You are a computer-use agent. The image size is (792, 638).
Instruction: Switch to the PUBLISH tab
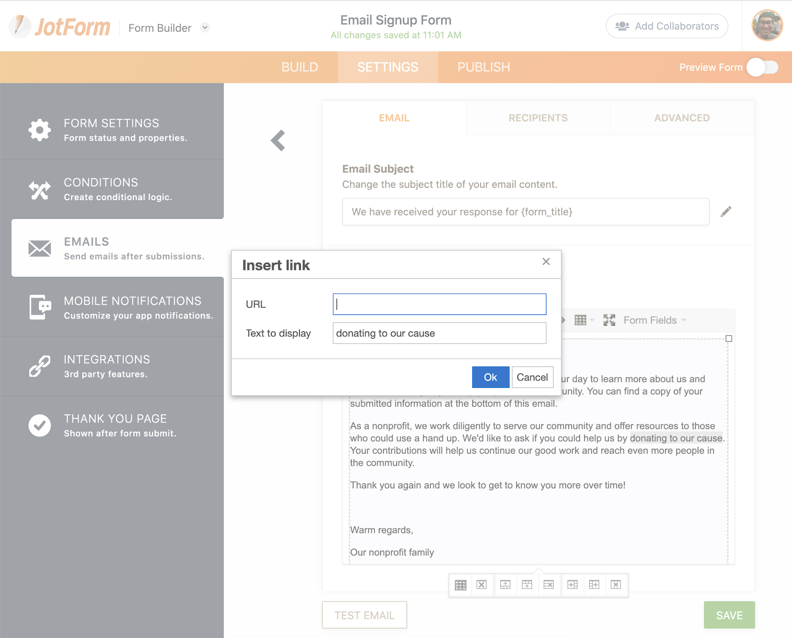tap(484, 67)
